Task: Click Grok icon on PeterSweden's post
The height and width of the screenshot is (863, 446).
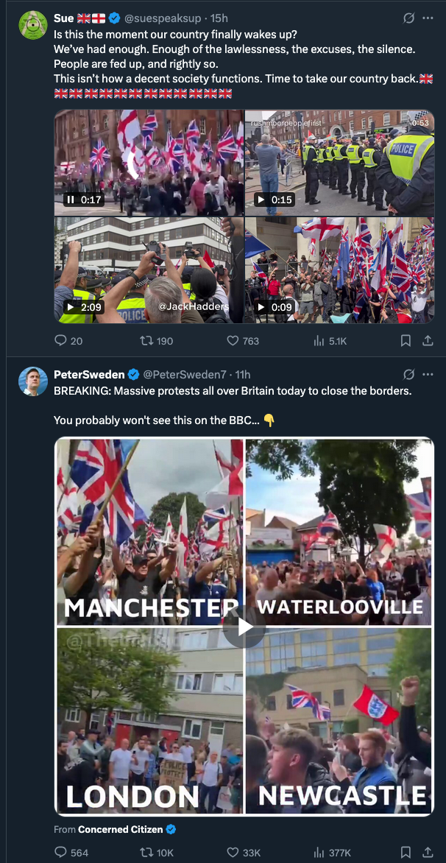Action: [409, 374]
